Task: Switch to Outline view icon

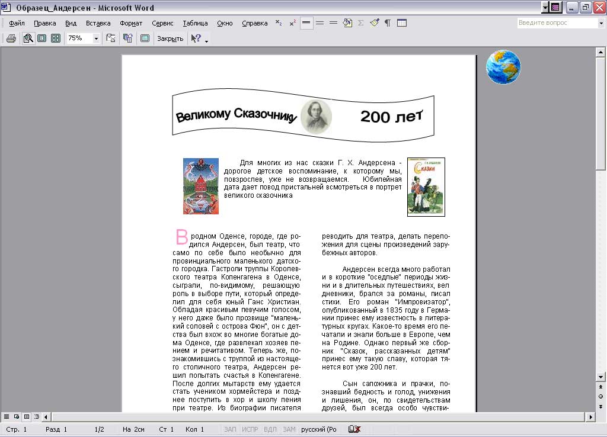Action: pyautogui.click(x=37, y=417)
